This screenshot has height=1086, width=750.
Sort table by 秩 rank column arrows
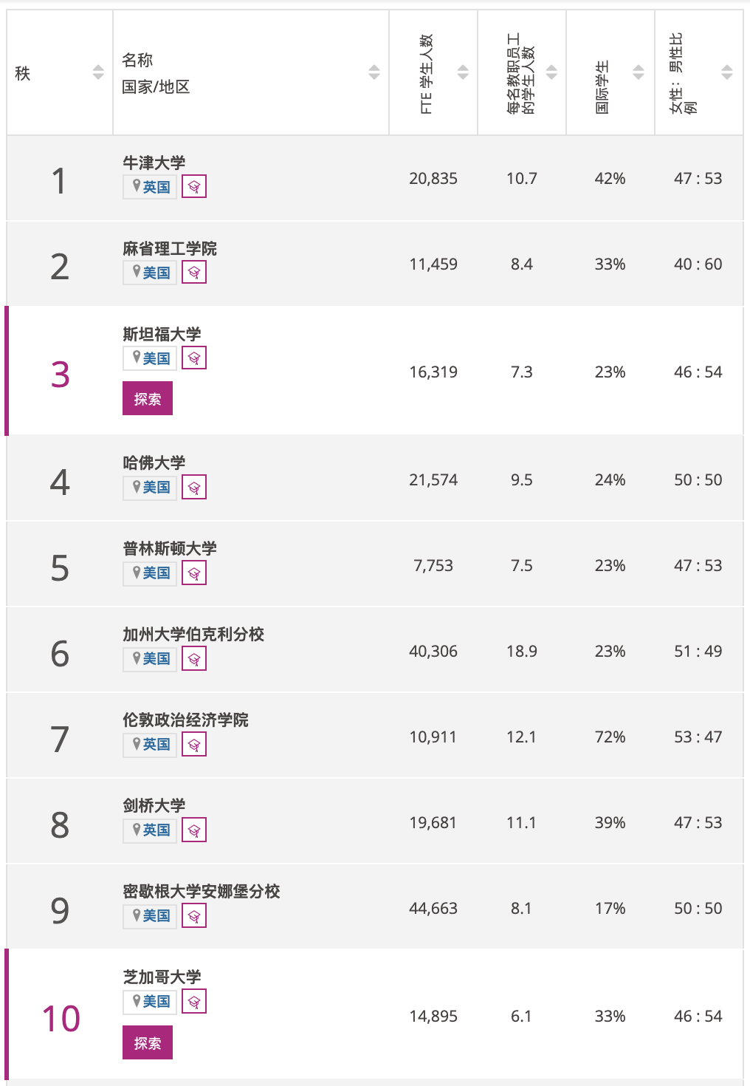coord(98,72)
